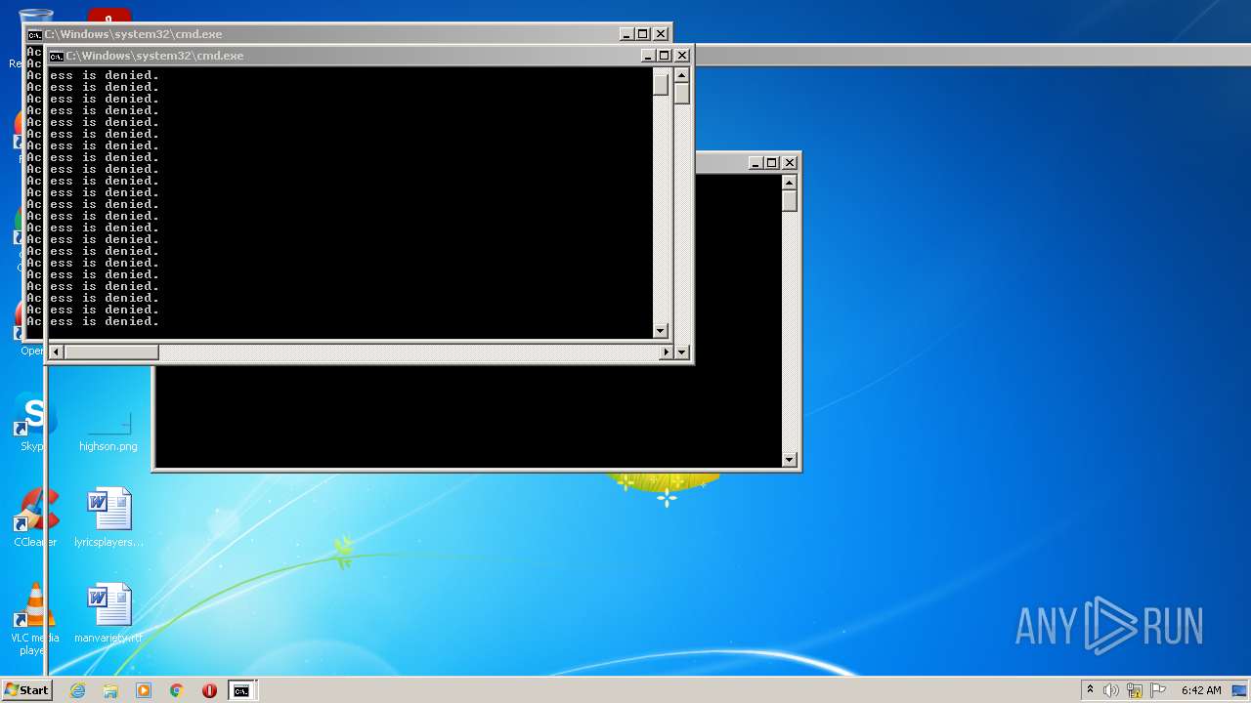Click the horizontal scrollbar thumb in front cmd window
The height and width of the screenshot is (703, 1251).
click(110, 351)
